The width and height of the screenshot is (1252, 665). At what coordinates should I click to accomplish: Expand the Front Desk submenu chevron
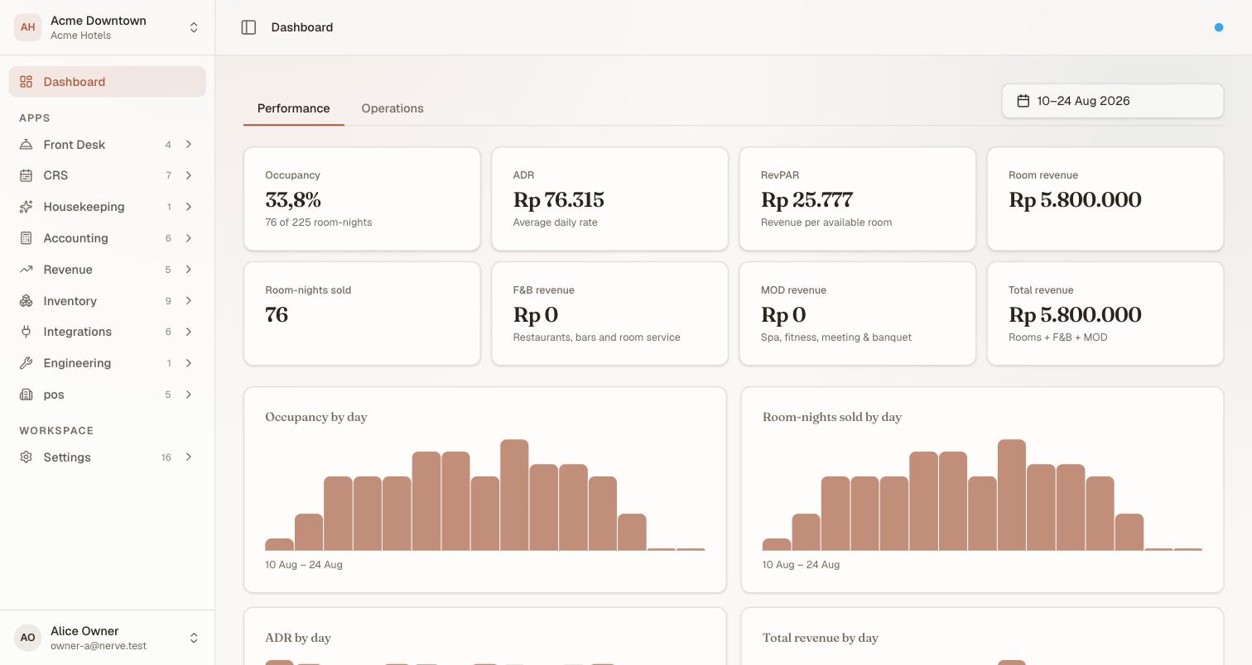pyautogui.click(x=189, y=145)
